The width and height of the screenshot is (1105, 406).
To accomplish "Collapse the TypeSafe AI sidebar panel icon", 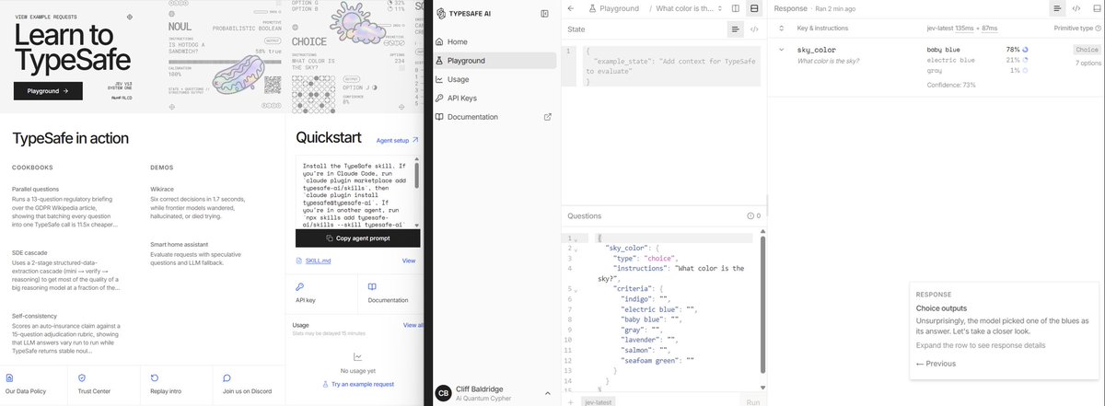I will coord(544,14).
